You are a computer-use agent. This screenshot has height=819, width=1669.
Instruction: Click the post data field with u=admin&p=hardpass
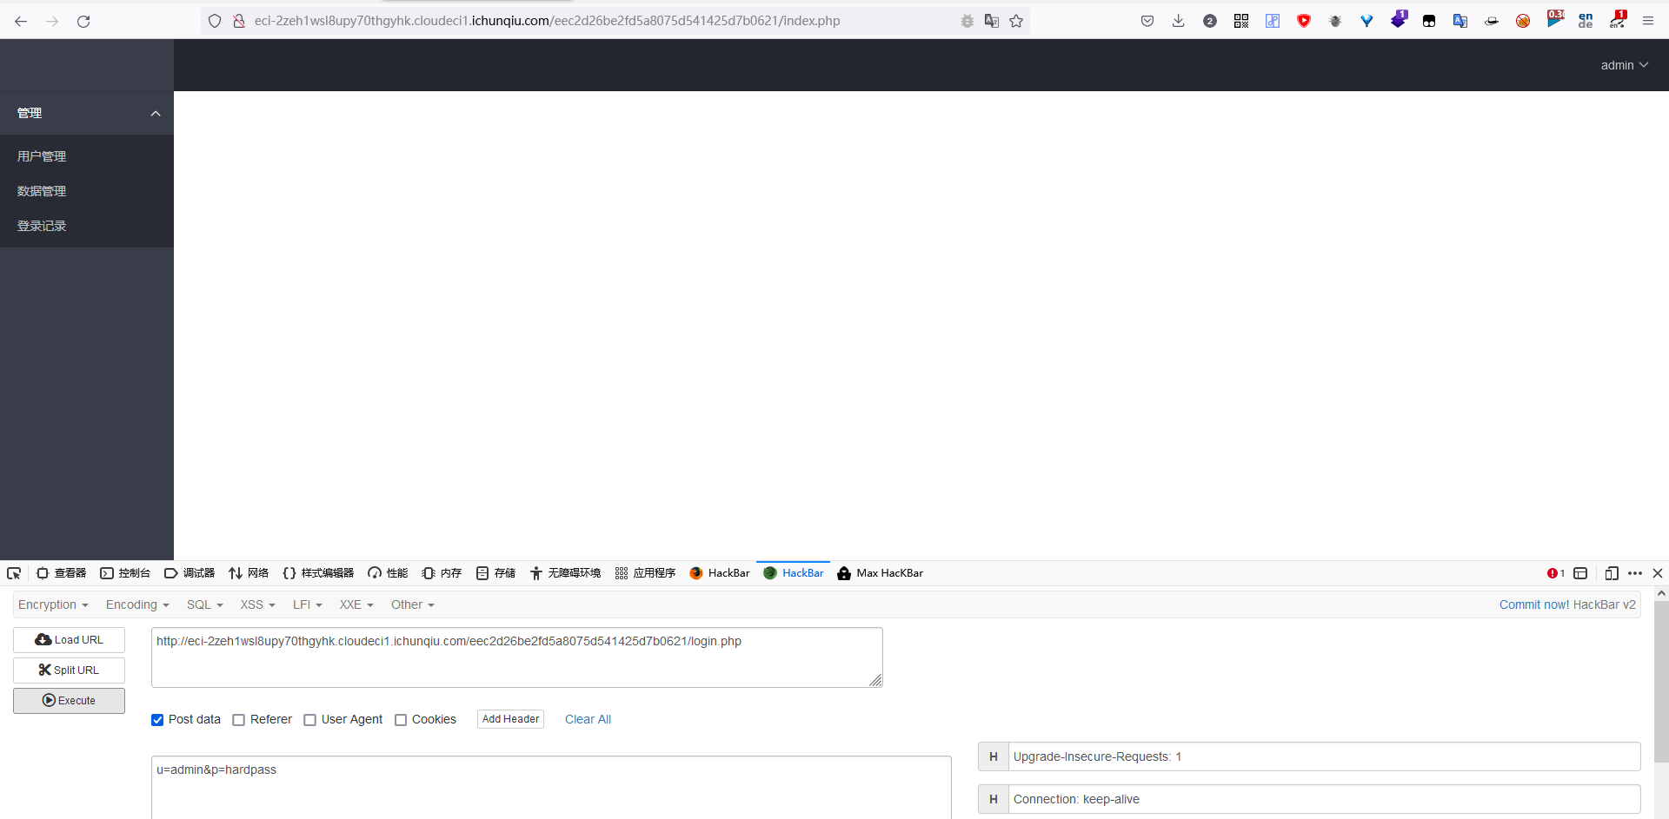[551, 787]
